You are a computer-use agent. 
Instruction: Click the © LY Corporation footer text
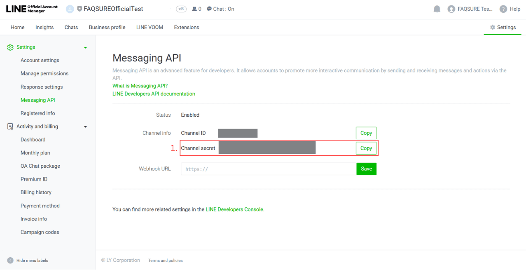(121, 260)
